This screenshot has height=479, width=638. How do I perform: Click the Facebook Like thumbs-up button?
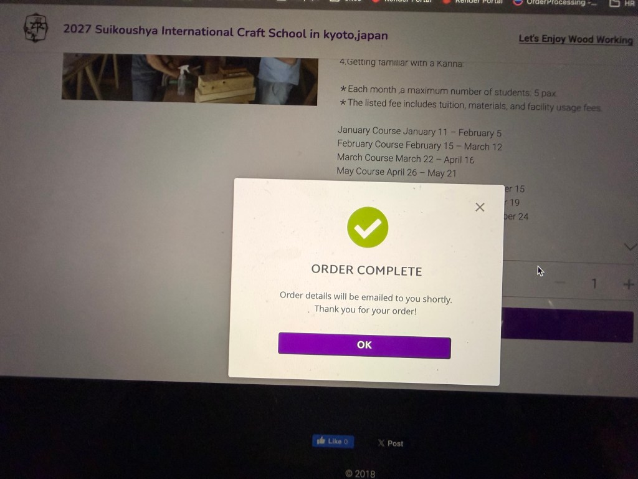(x=333, y=441)
